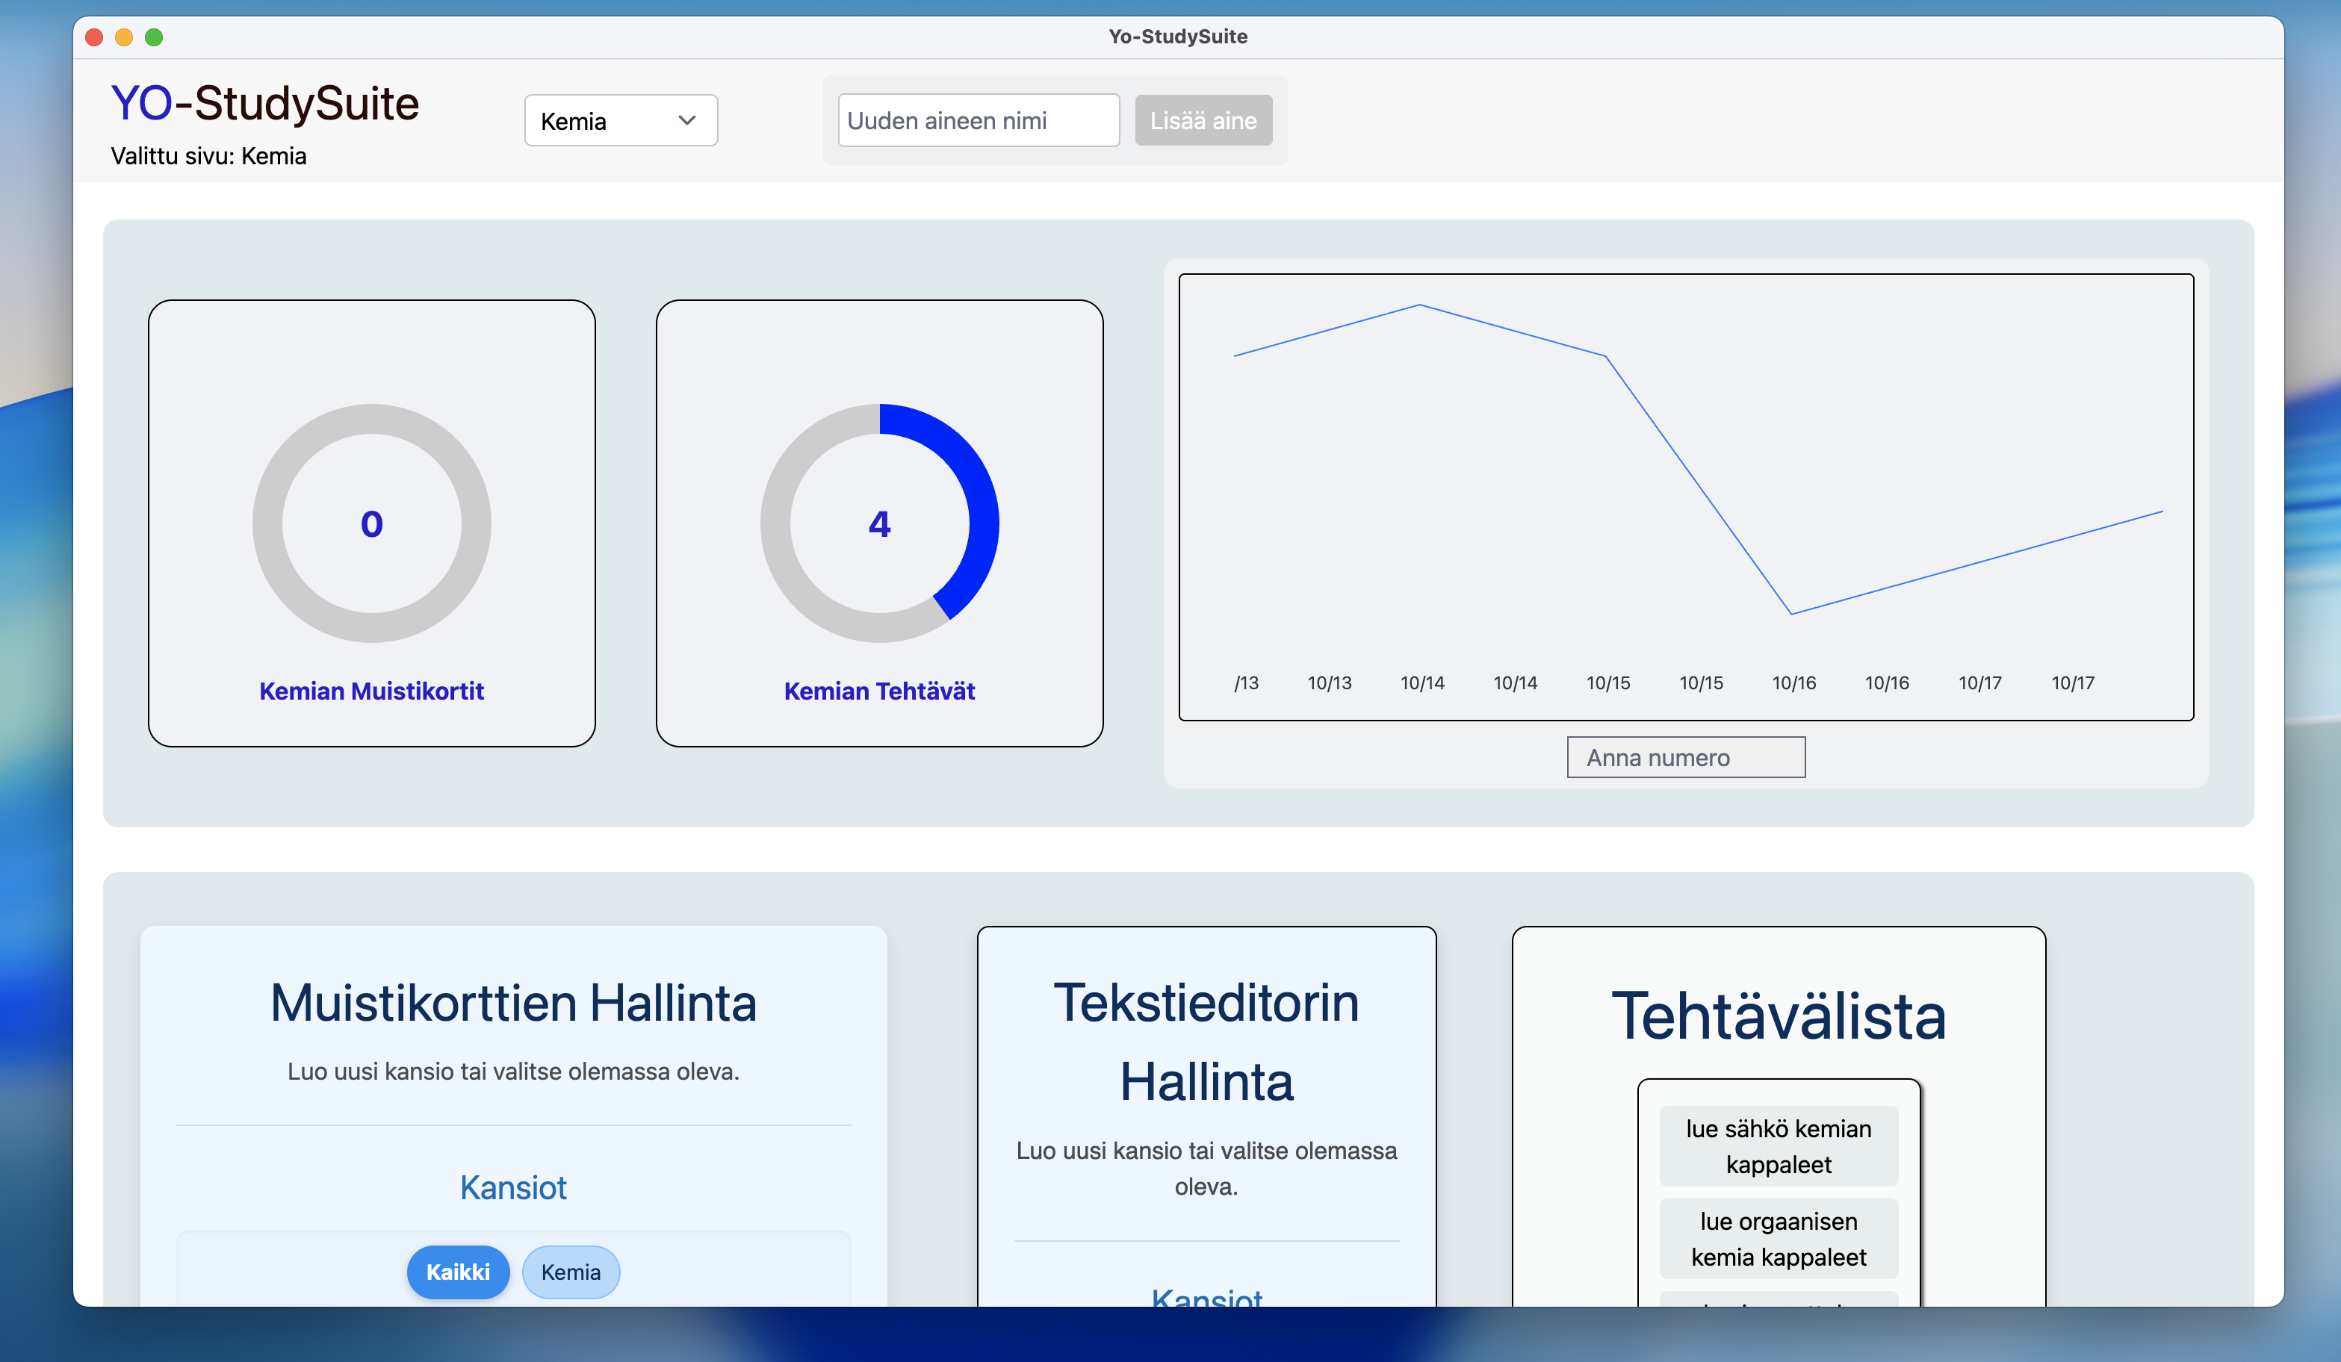This screenshot has width=2341, height=1362.
Task: Click the green fullscreen window button
Action: (x=154, y=37)
